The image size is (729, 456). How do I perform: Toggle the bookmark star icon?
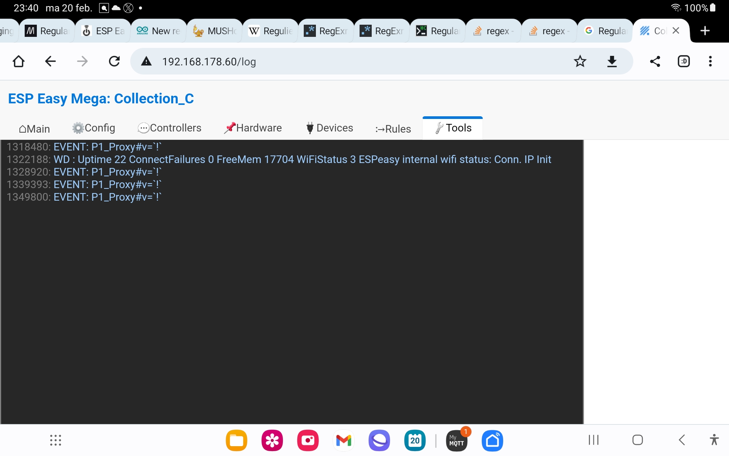coord(580,62)
